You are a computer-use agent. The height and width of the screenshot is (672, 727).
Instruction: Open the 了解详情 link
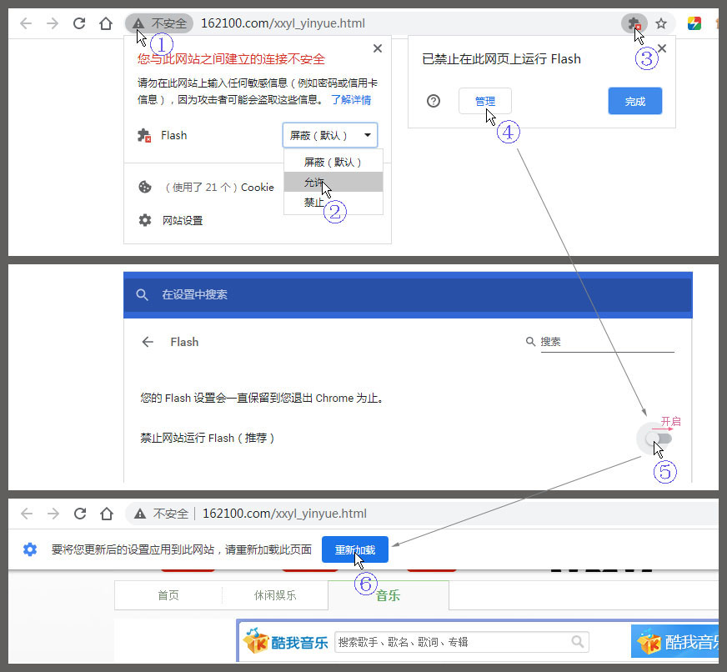(351, 99)
